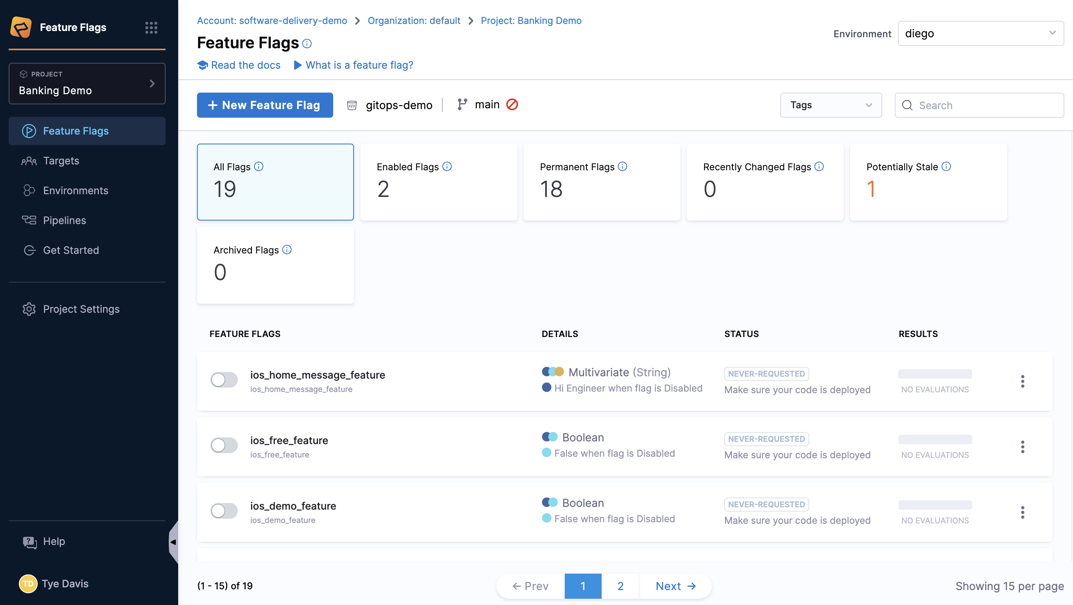Image resolution: width=1073 pixels, height=605 pixels.
Task: Open options menu for ios_demo_feature
Action: [x=1023, y=512]
